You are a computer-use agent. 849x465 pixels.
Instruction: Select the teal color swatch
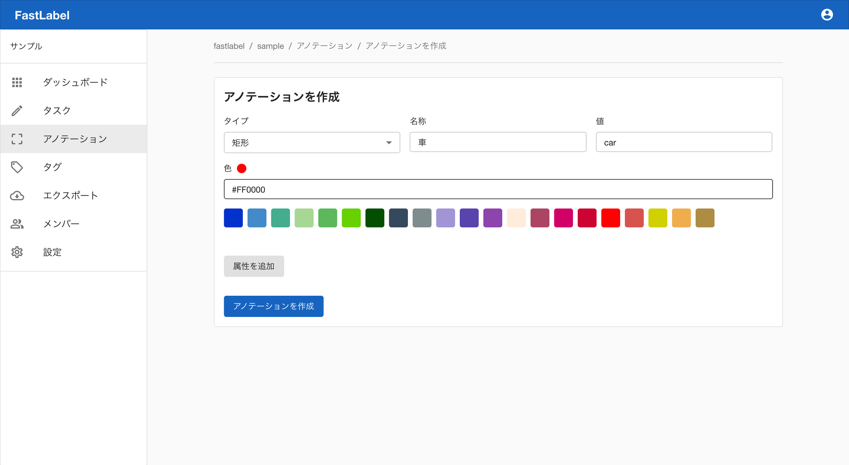pos(281,218)
